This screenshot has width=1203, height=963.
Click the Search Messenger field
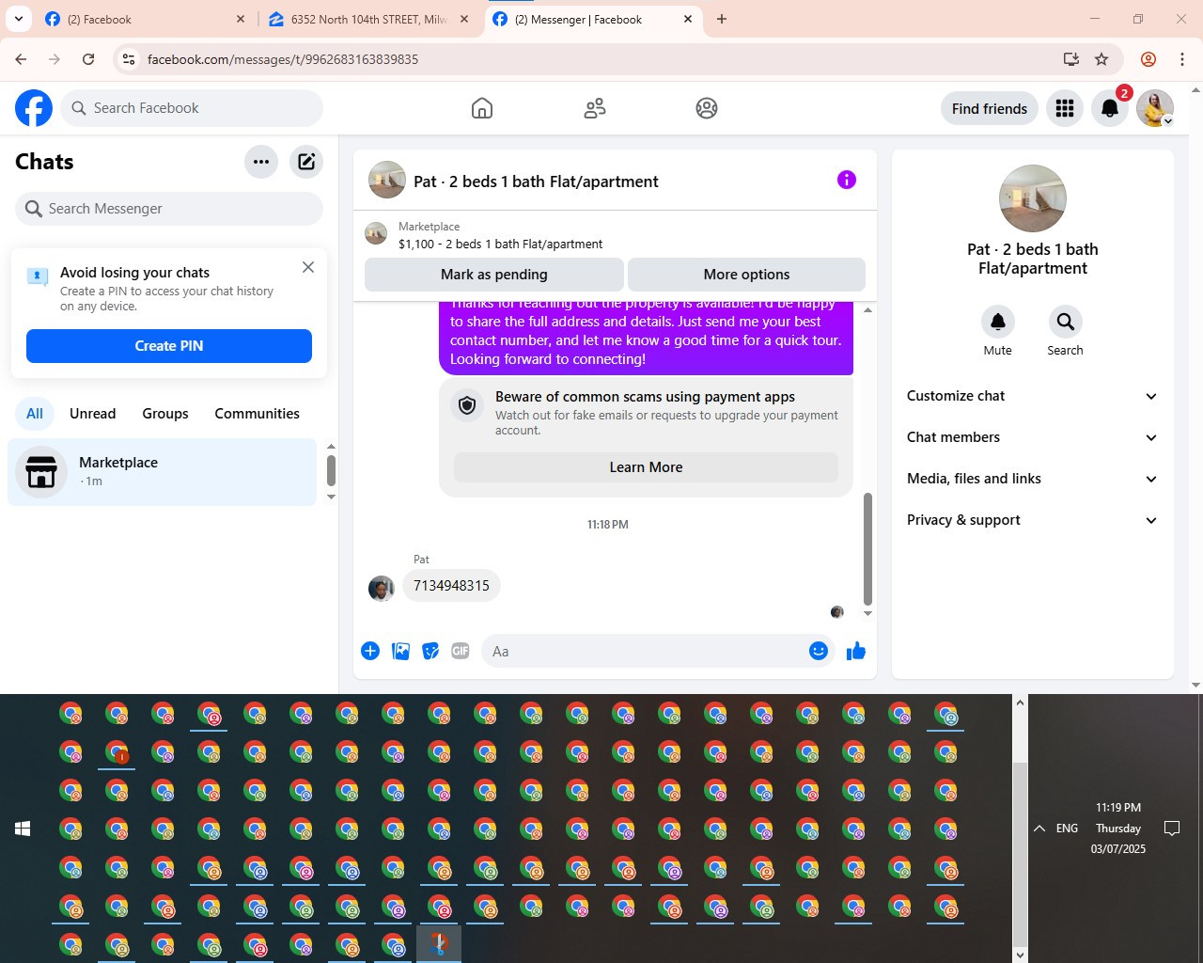pyautogui.click(x=169, y=209)
